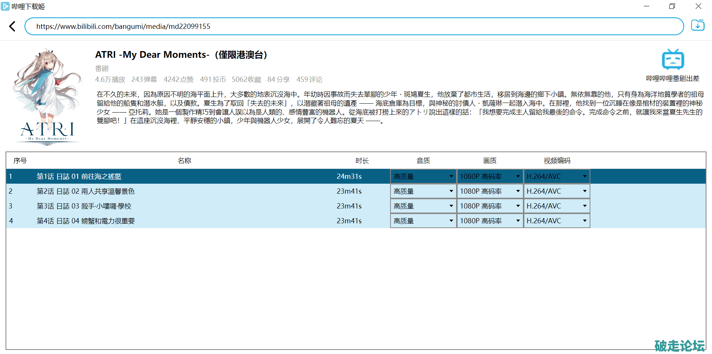Open uploader 哔哩哔哩番剧出差 link
Screen dimensions: 712x354
(x=672, y=79)
